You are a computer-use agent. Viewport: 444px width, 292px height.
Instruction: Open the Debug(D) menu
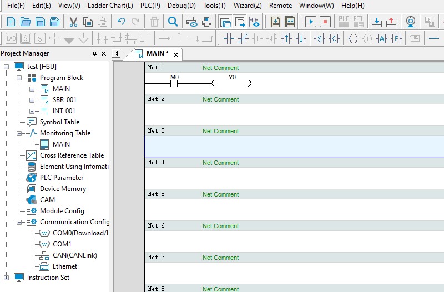pyautogui.click(x=181, y=6)
